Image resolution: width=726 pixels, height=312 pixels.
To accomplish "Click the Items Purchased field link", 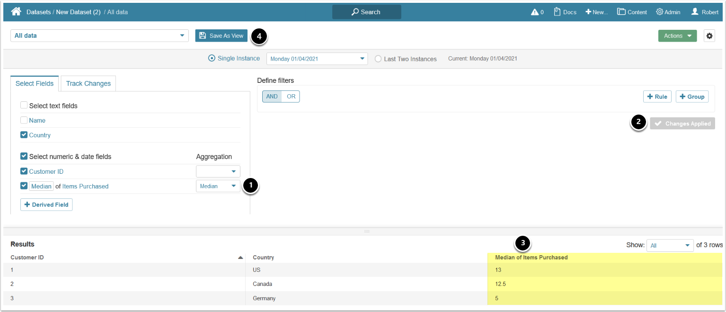I will 86,186.
